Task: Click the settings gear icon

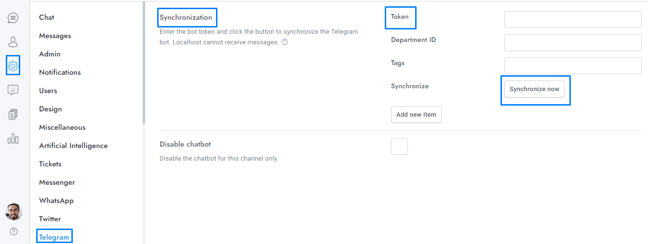Action: [13, 66]
